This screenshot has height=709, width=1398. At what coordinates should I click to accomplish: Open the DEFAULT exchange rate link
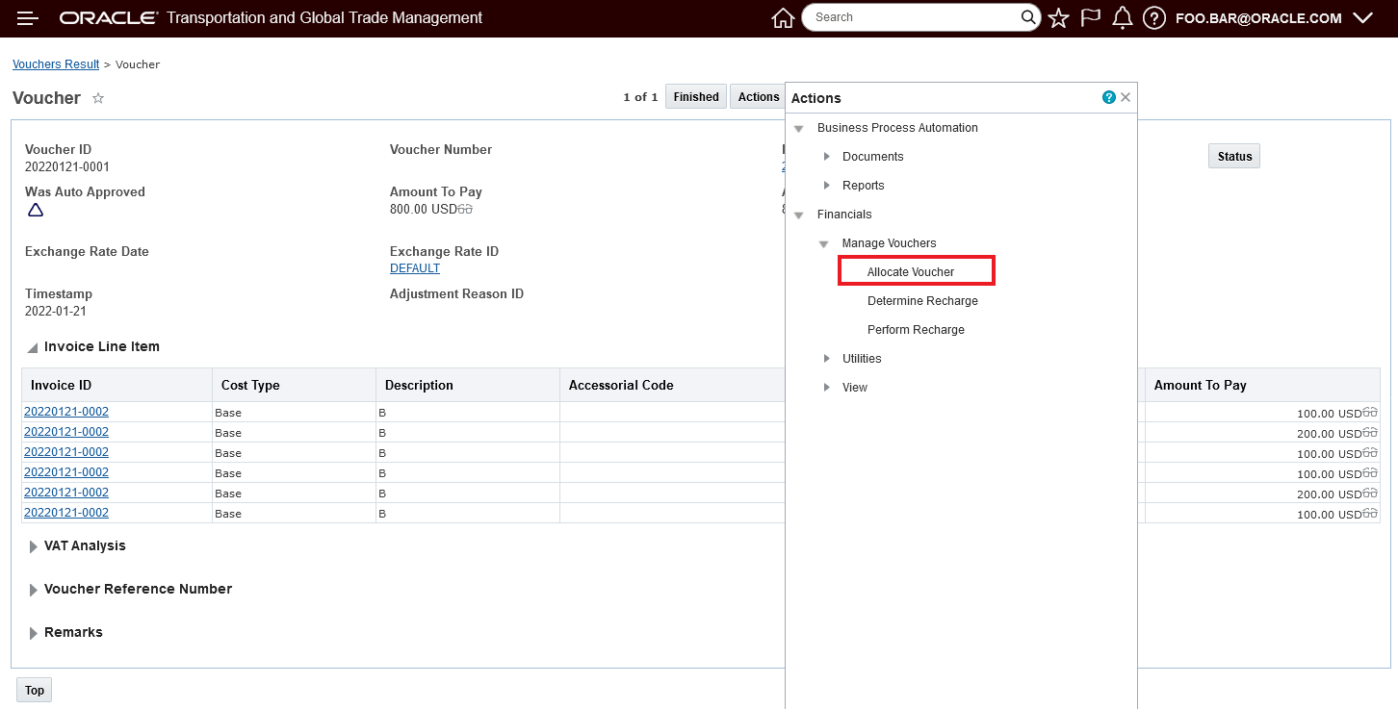click(415, 268)
